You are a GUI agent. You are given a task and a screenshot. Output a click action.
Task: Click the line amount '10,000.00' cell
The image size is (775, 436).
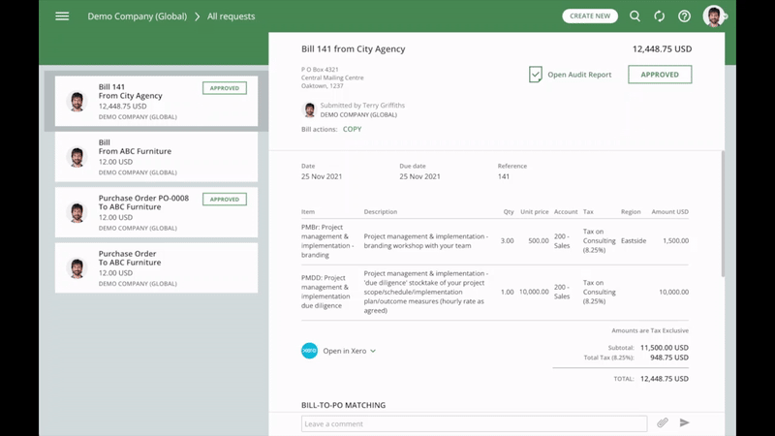(x=673, y=293)
